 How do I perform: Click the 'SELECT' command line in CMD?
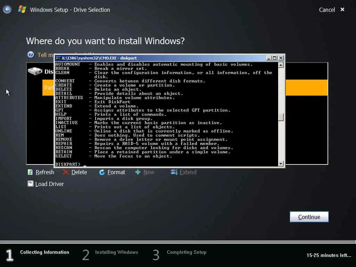(114, 156)
